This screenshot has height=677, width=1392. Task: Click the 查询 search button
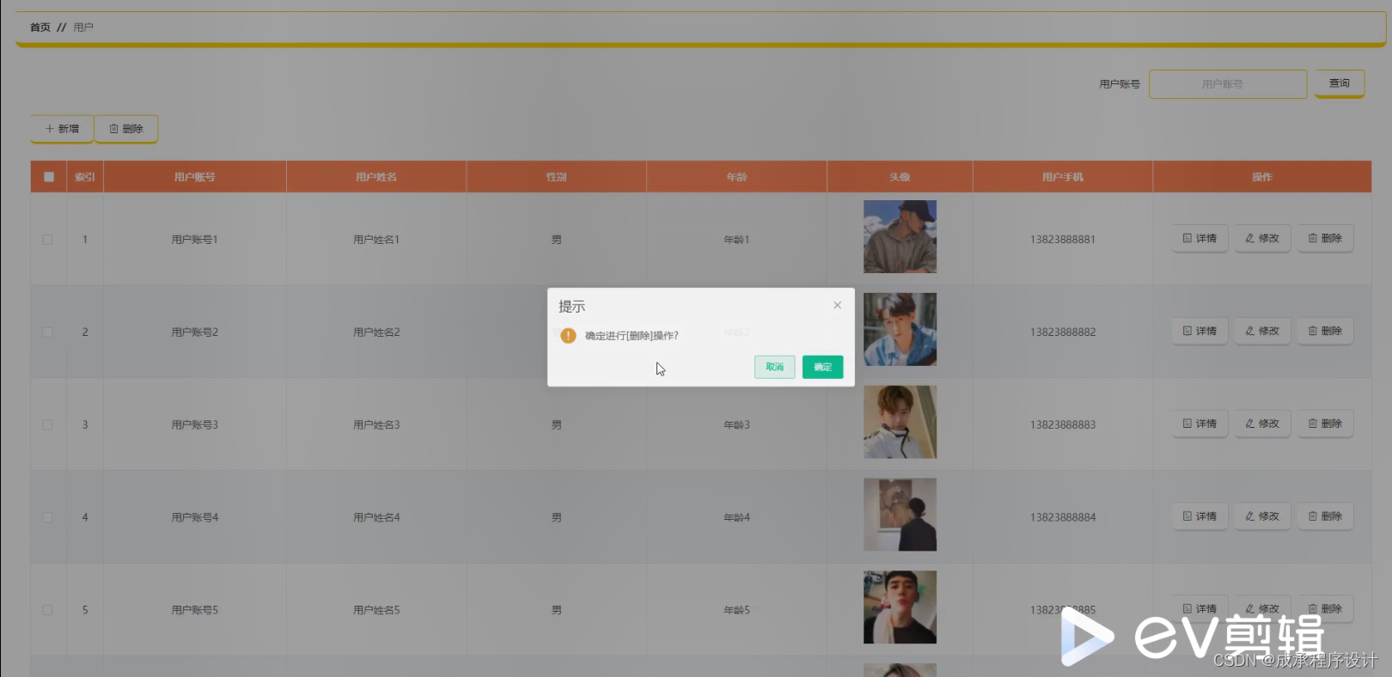[x=1340, y=83]
